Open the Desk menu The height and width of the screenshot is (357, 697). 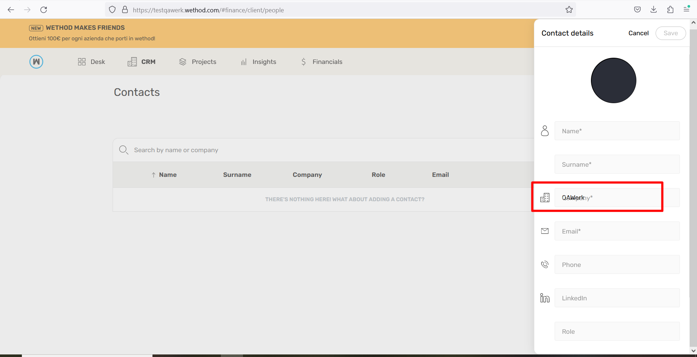[x=92, y=62]
